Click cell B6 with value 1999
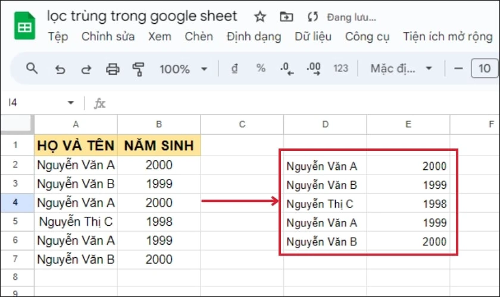This screenshot has height=297, width=500. (x=159, y=241)
